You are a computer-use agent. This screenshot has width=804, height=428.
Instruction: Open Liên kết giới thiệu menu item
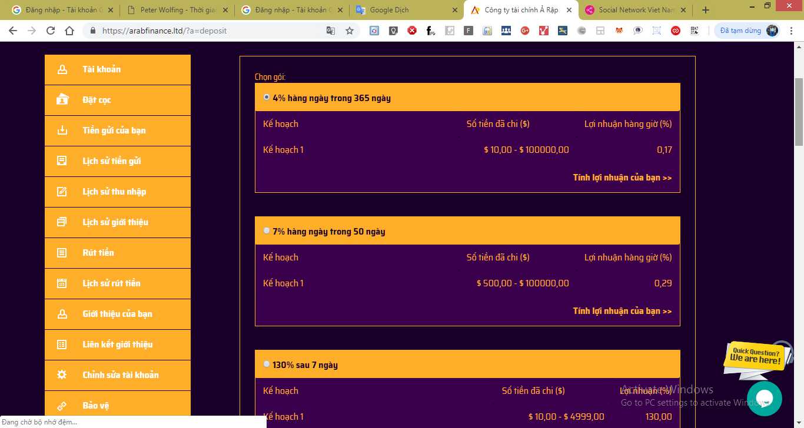pos(118,345)
